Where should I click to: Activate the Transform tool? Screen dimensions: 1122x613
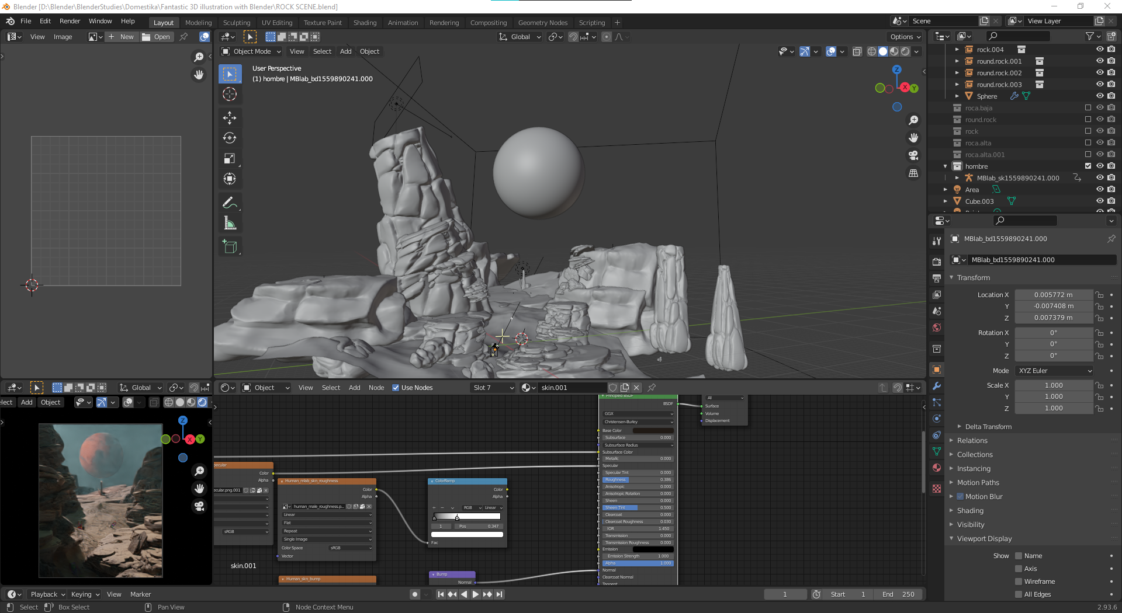(230, 179)
